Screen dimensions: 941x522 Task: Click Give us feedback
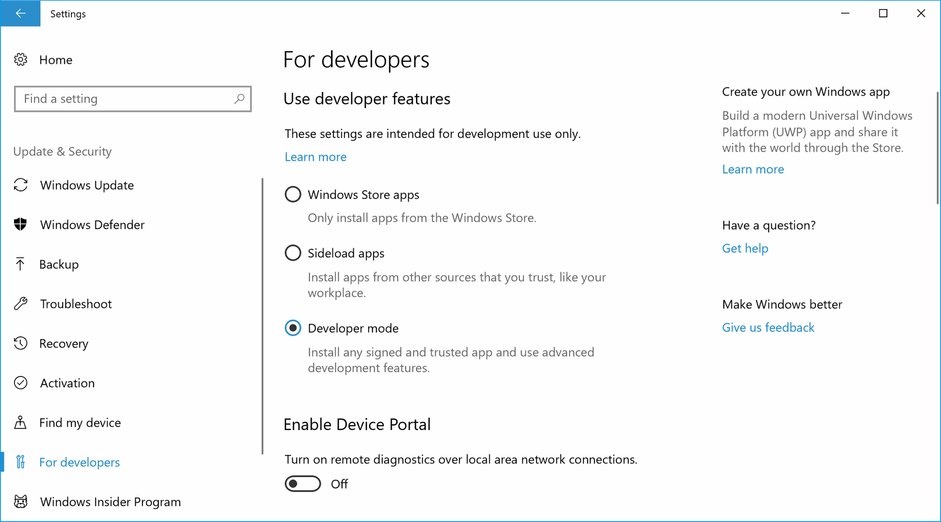[x=768, y=327]
